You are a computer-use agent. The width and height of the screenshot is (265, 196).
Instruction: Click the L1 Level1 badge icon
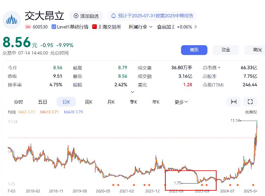coord(54,27)
